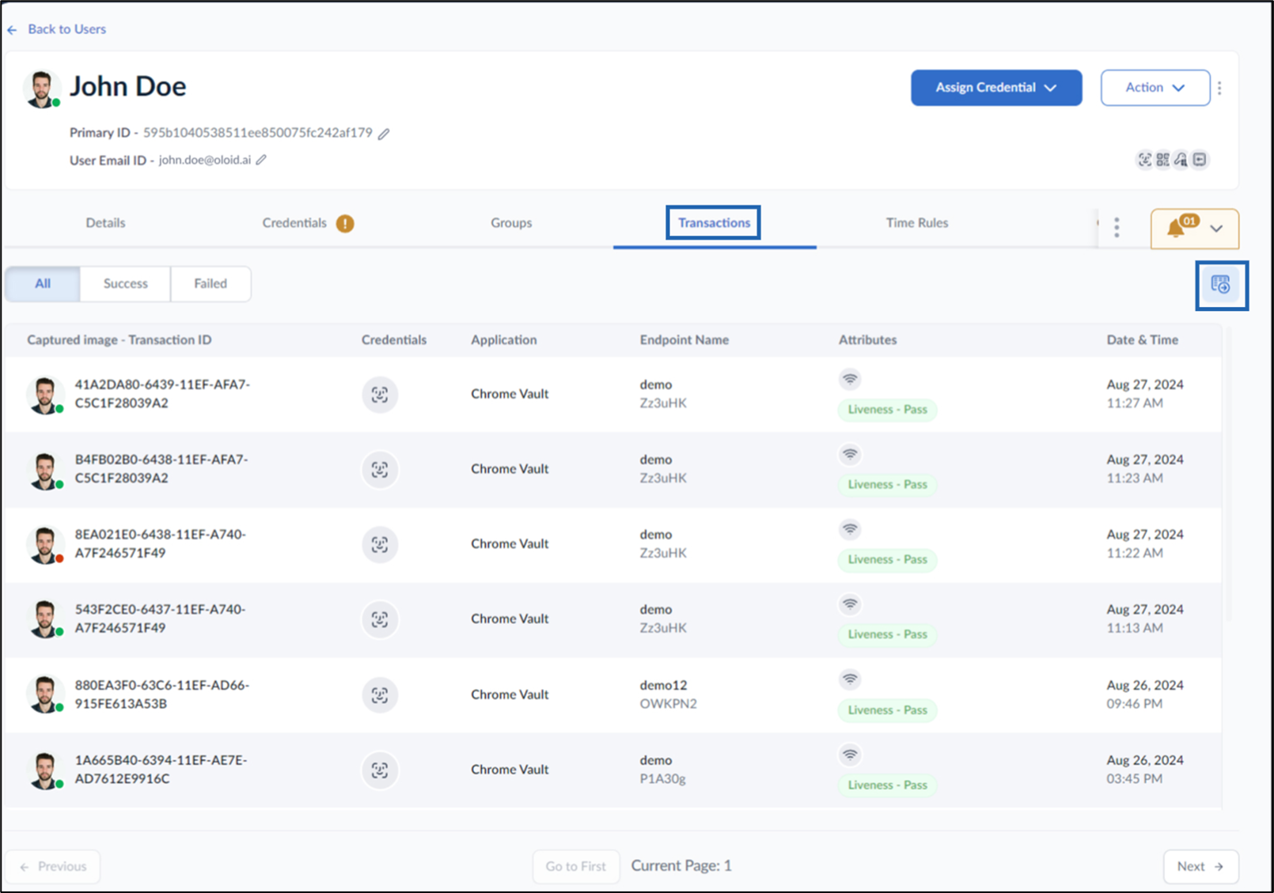
Task: Click face credential icon for 880EA3F0 transaction
Action: tap(380, 694)
